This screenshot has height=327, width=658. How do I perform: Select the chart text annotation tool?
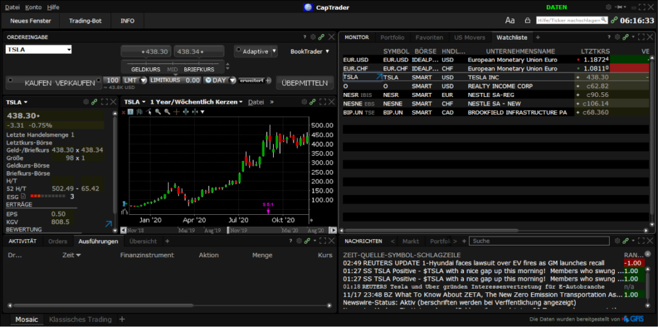130,112
